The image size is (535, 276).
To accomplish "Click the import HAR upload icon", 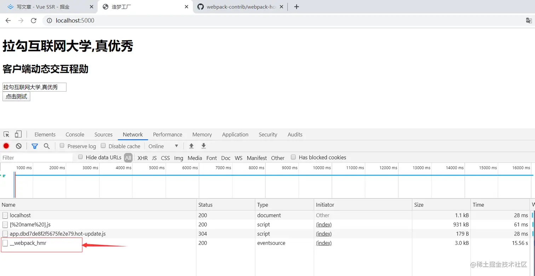I will (x=191, y=146).
